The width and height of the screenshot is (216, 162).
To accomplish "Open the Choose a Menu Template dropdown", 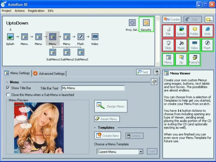I will point(141,152).
